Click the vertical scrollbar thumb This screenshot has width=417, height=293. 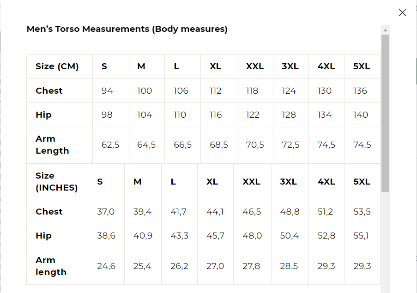[x=385, y=113]
